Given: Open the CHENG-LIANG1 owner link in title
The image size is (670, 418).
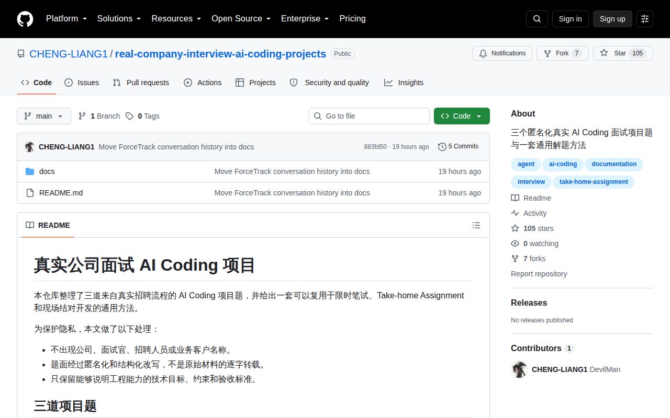Looking at the screenshot, I should pos(69,54).
